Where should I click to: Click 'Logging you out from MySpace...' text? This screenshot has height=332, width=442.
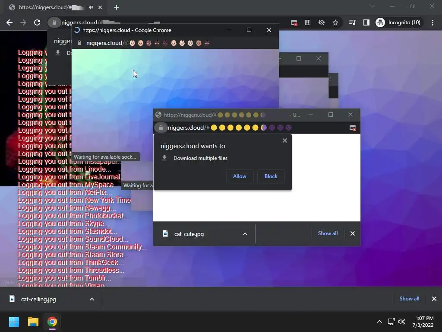[x=68, y=184]
